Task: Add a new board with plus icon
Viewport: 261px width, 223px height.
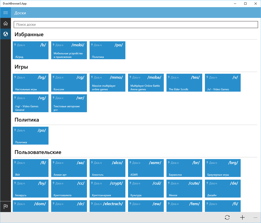Action: 242,217
